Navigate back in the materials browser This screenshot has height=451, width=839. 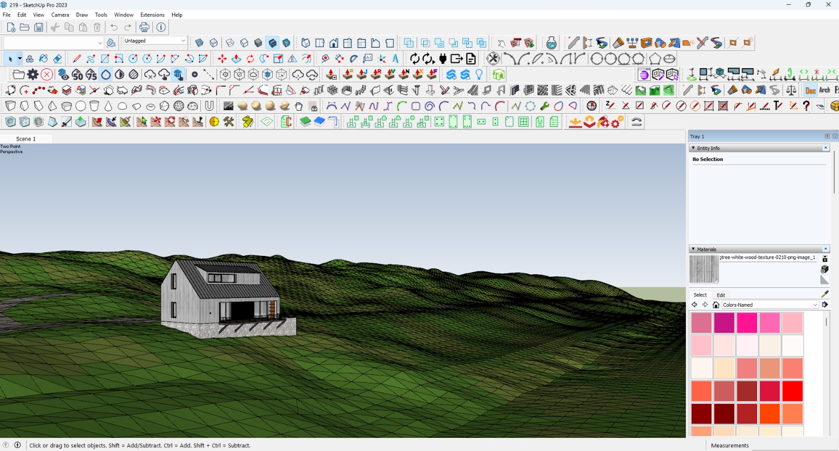[x=695, y=305]
